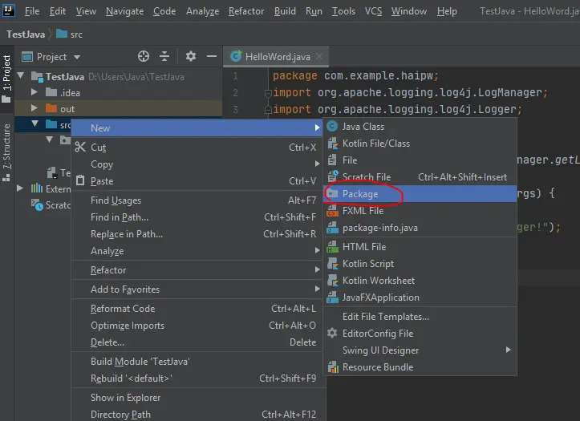Open the 1: Project side tab
The height and width of the screenshot is (421, 580).
[6, 79]
